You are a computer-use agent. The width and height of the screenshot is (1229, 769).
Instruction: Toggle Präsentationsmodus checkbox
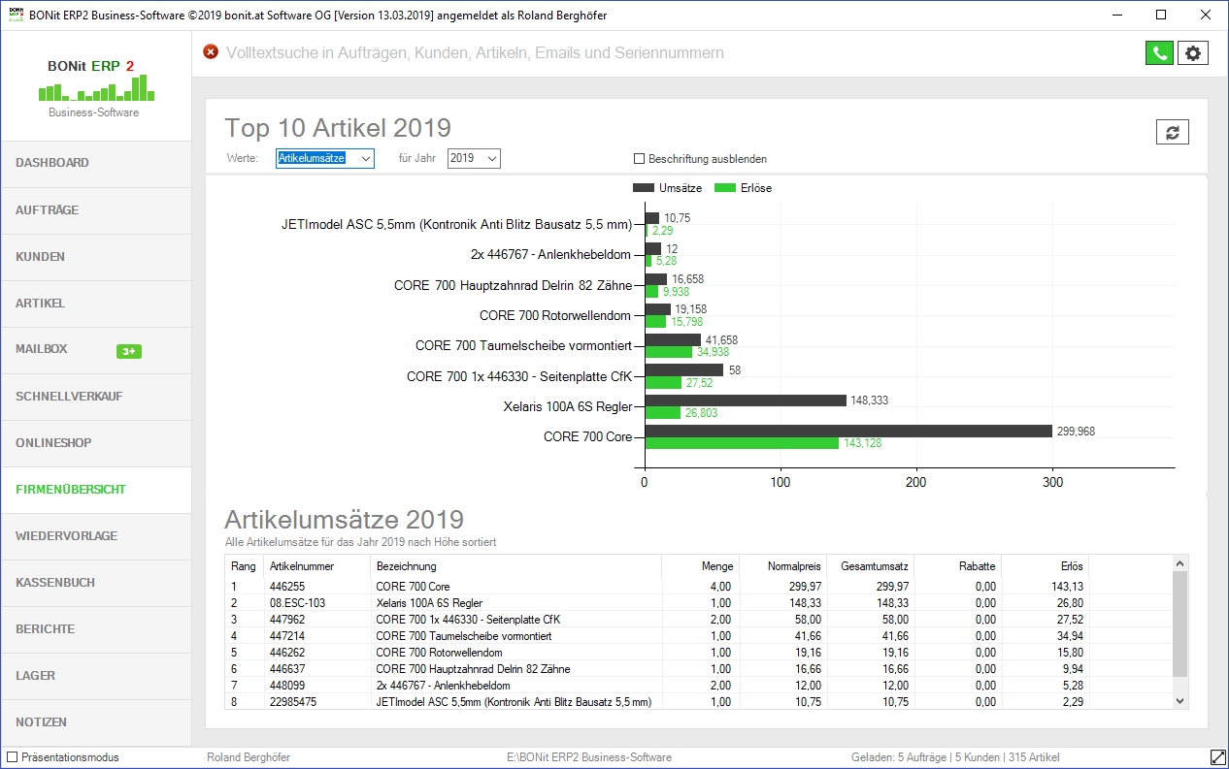click(x=12, y=757)
